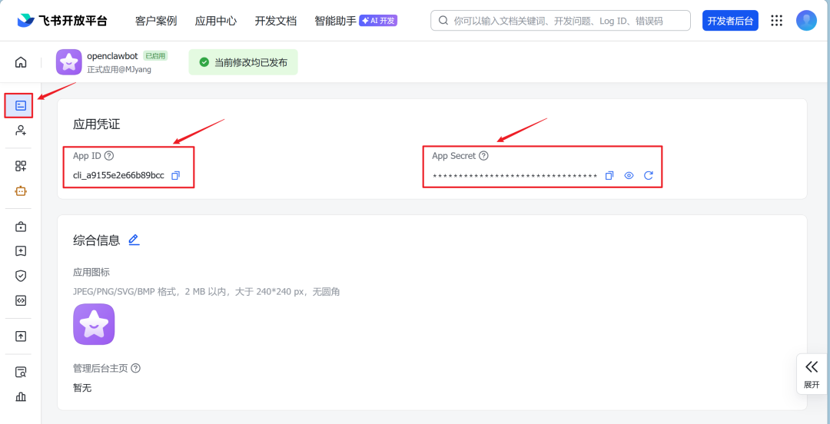This screenshot has height=424, width=830.
Task: Click the purple star app icon thumbnail
Action: pyautogui.click(x=94, y=324)
